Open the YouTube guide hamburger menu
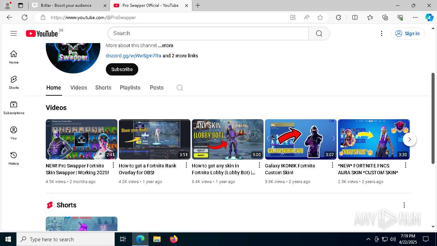Image resolution: width=437 pixels, height=246 pixels. (x=14, y=33)
